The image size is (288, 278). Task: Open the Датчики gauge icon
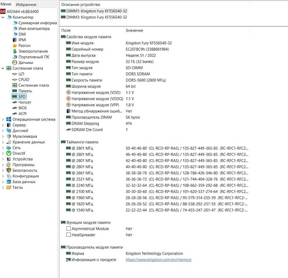(15, 62)
